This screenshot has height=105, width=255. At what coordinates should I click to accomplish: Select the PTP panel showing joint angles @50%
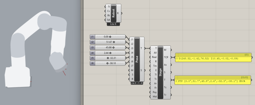pyautogui.click(x=213, y=80)
